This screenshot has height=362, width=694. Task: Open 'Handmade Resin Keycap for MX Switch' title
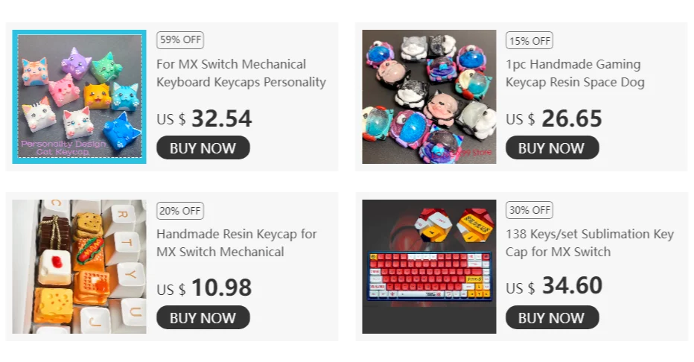click(237, 243)
